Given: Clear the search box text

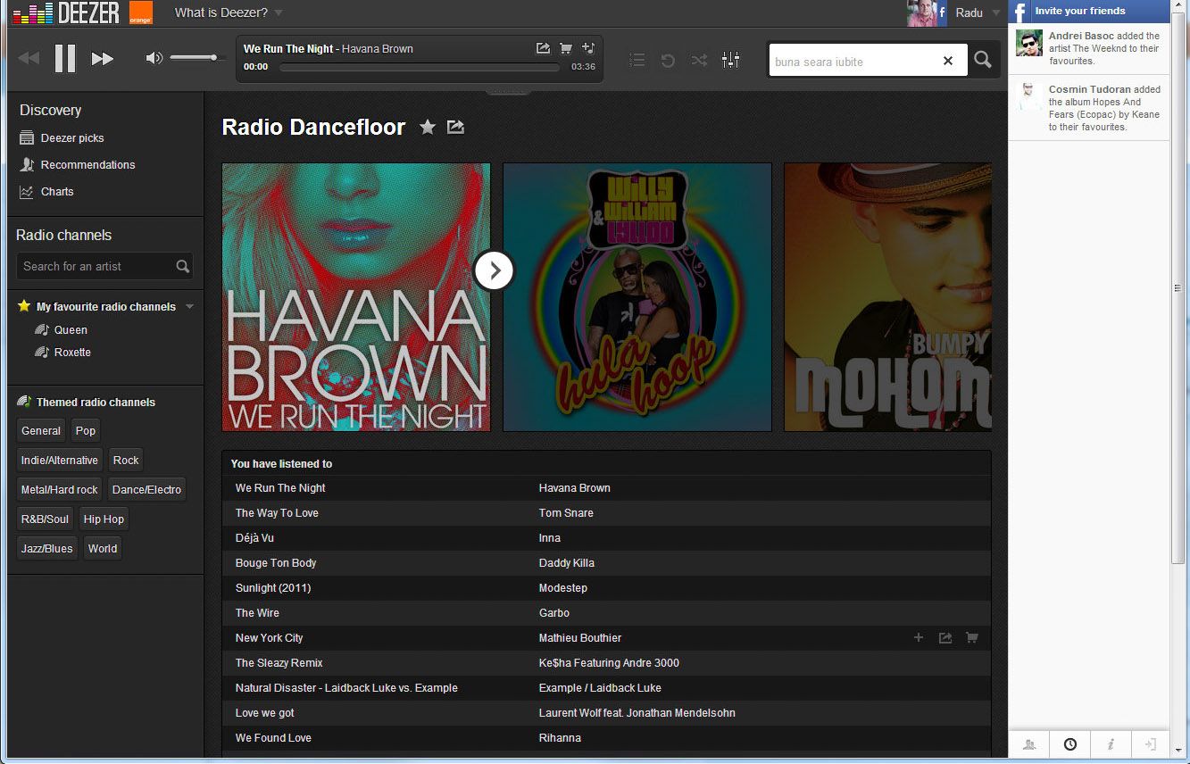Looking at the screenshot, I should click(948, 61).
